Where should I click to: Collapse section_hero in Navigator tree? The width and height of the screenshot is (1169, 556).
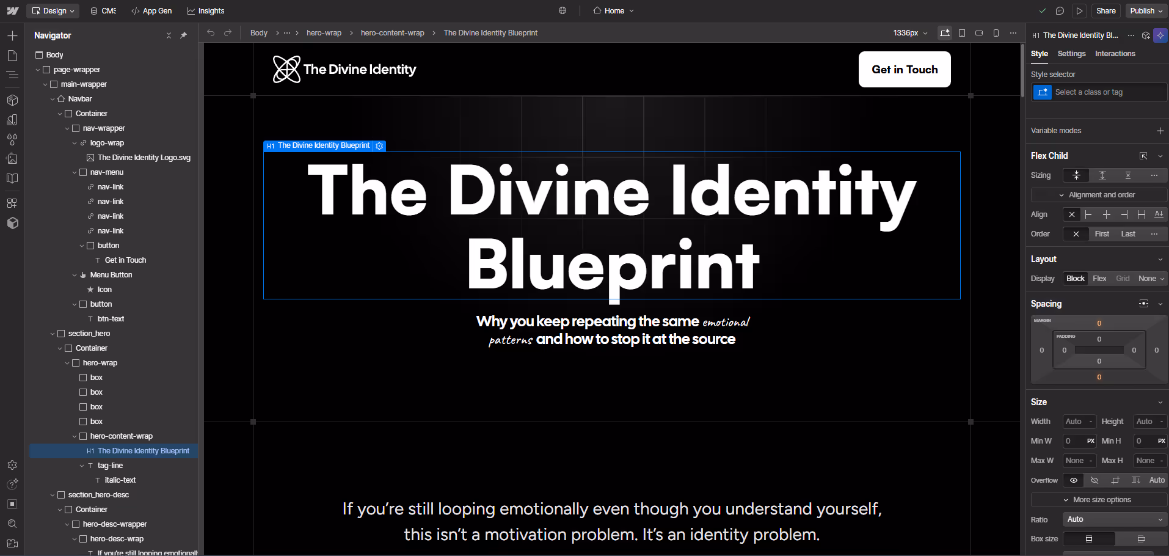53,334
